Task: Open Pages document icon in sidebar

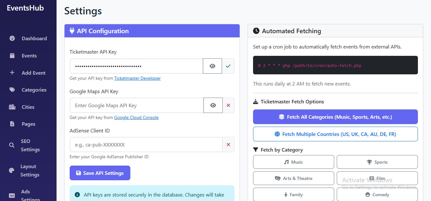Action: [x=12, y=124]
